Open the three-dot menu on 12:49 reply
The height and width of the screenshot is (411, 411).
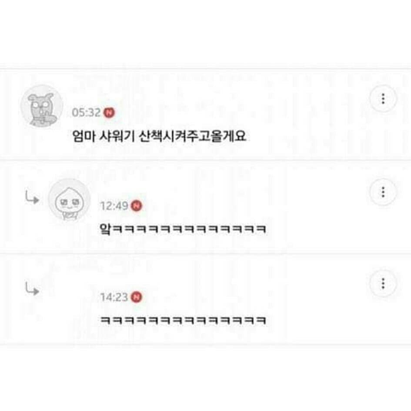[383, 192]
